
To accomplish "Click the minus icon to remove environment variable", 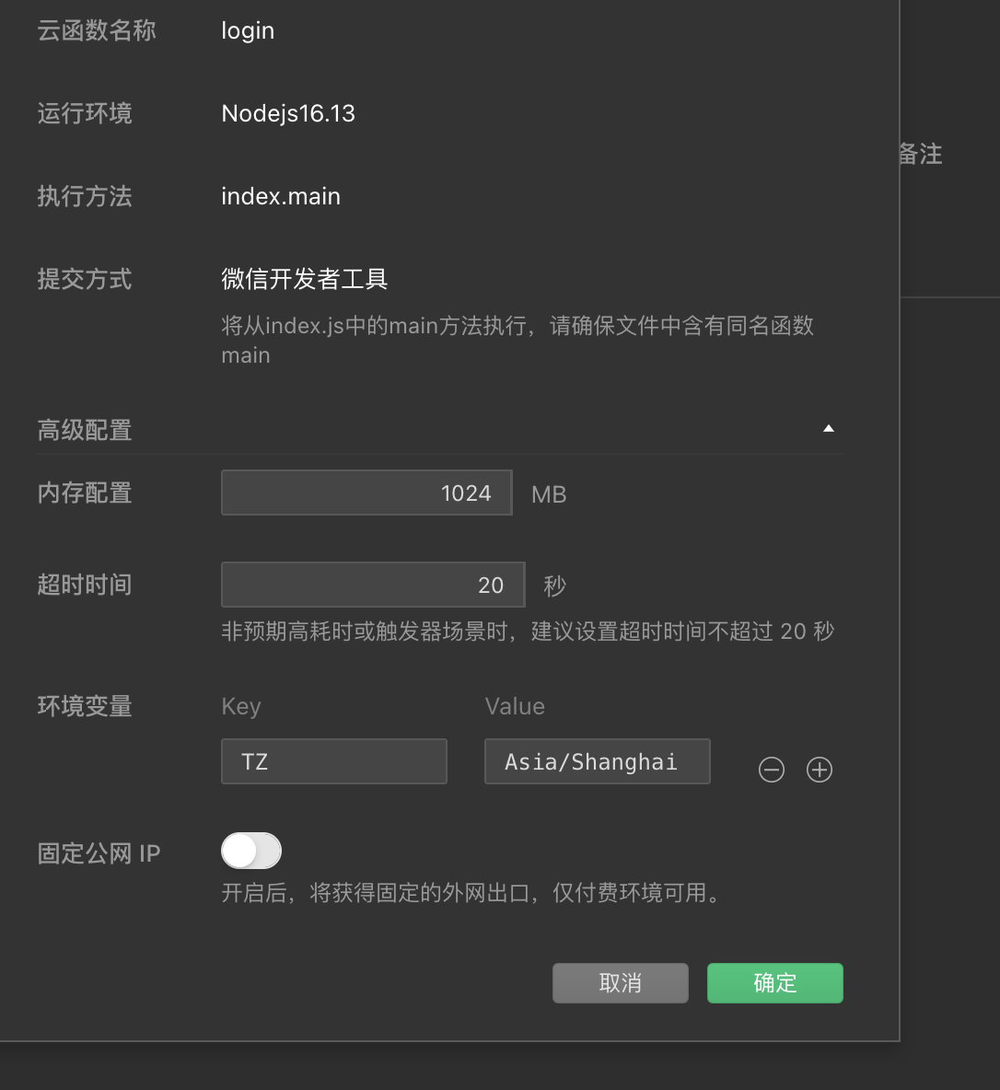I will click(772, 769).
